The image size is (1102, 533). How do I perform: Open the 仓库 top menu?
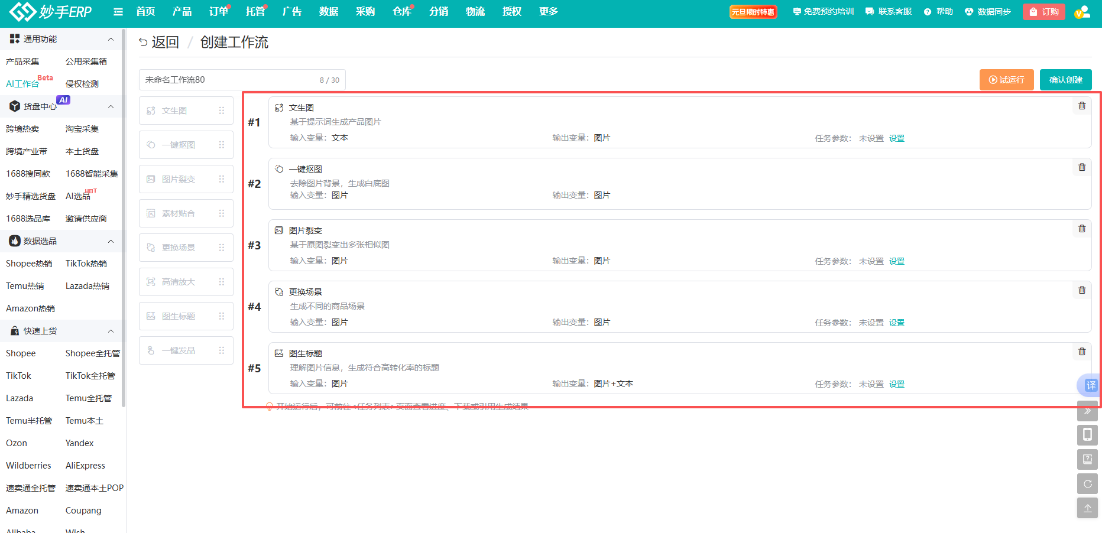click(402, 12)
